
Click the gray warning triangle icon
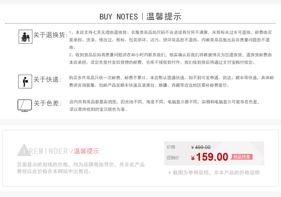coord(24,150)
